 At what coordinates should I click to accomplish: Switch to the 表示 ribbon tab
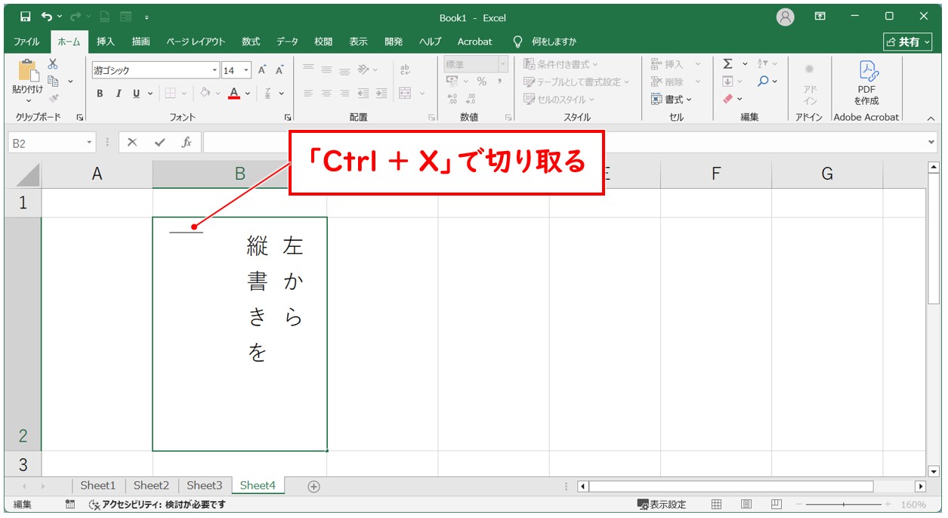pyautogui.click(x=358, y=42)
